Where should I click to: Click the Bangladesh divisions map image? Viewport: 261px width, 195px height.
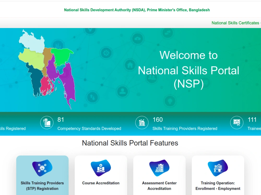click(x=47, y=69)
